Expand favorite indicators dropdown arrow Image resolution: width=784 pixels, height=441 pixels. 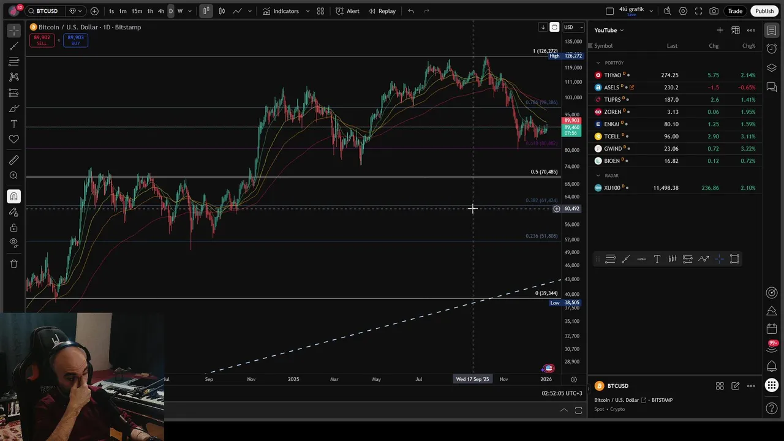pyautogui.click(x=307, y=11)
